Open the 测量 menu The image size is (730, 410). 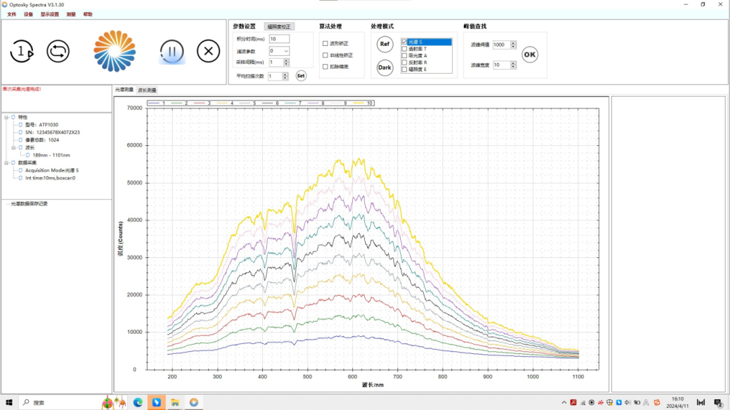(71, 14)
